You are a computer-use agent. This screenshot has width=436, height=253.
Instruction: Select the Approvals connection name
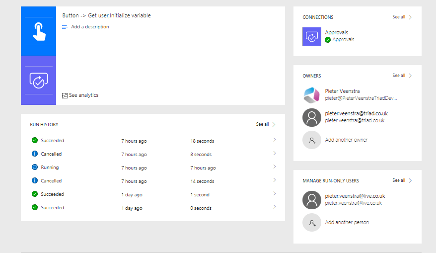(337, 33)
